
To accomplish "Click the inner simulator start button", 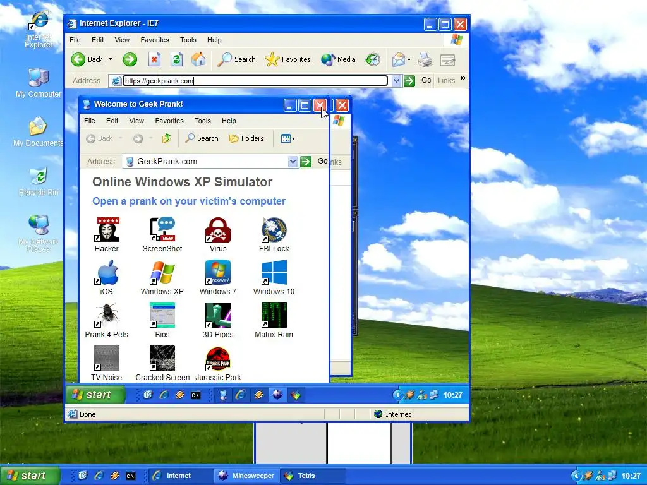I will pyautogui.click(x=95, y=395).
